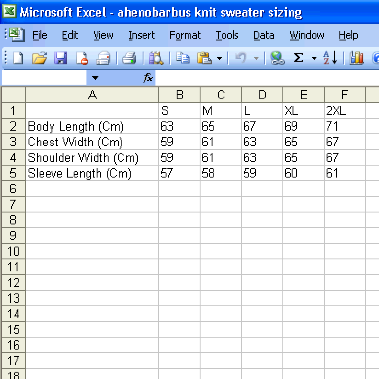Insert a hyperlink using the globe chain icon
The width and height of the screenshot is (379, 379).
pyautogui.click(x=278, y=58)
